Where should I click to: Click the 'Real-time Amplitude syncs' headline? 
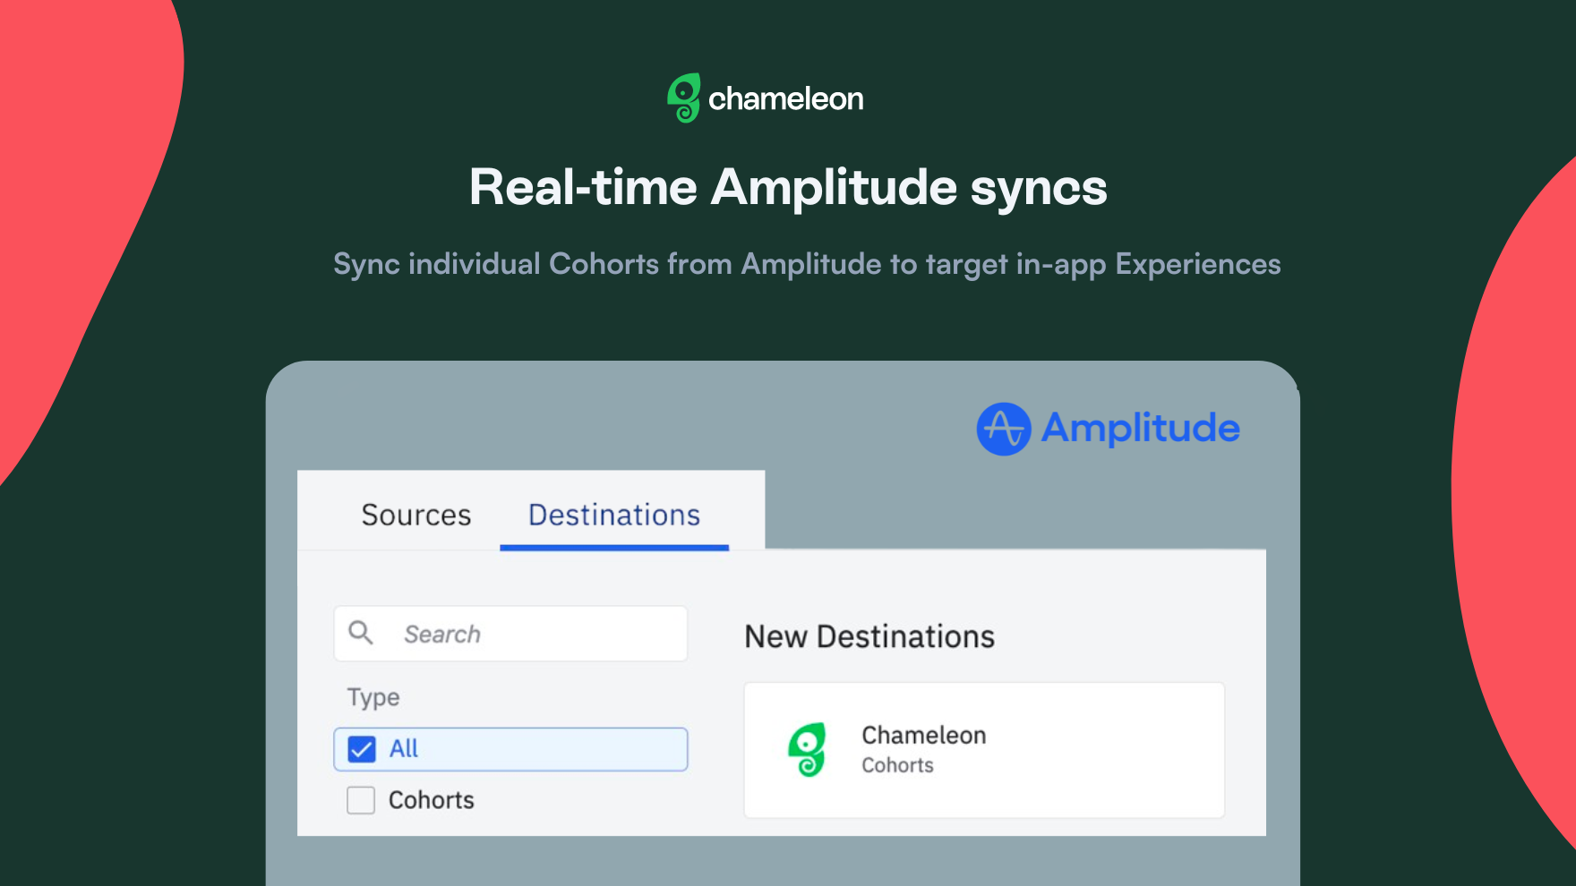[x=788, y=188]
